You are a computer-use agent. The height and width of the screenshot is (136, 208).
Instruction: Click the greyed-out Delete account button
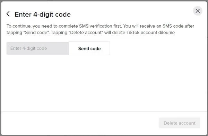pos(179,123)
